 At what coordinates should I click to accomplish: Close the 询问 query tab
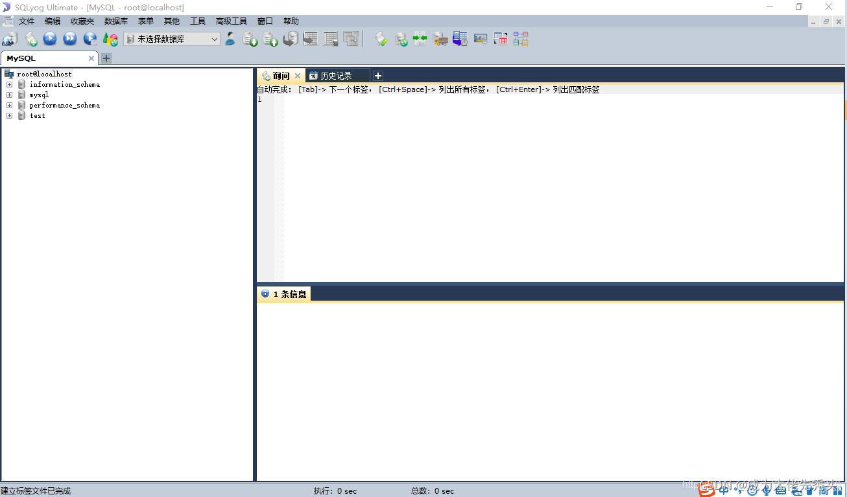298,76
